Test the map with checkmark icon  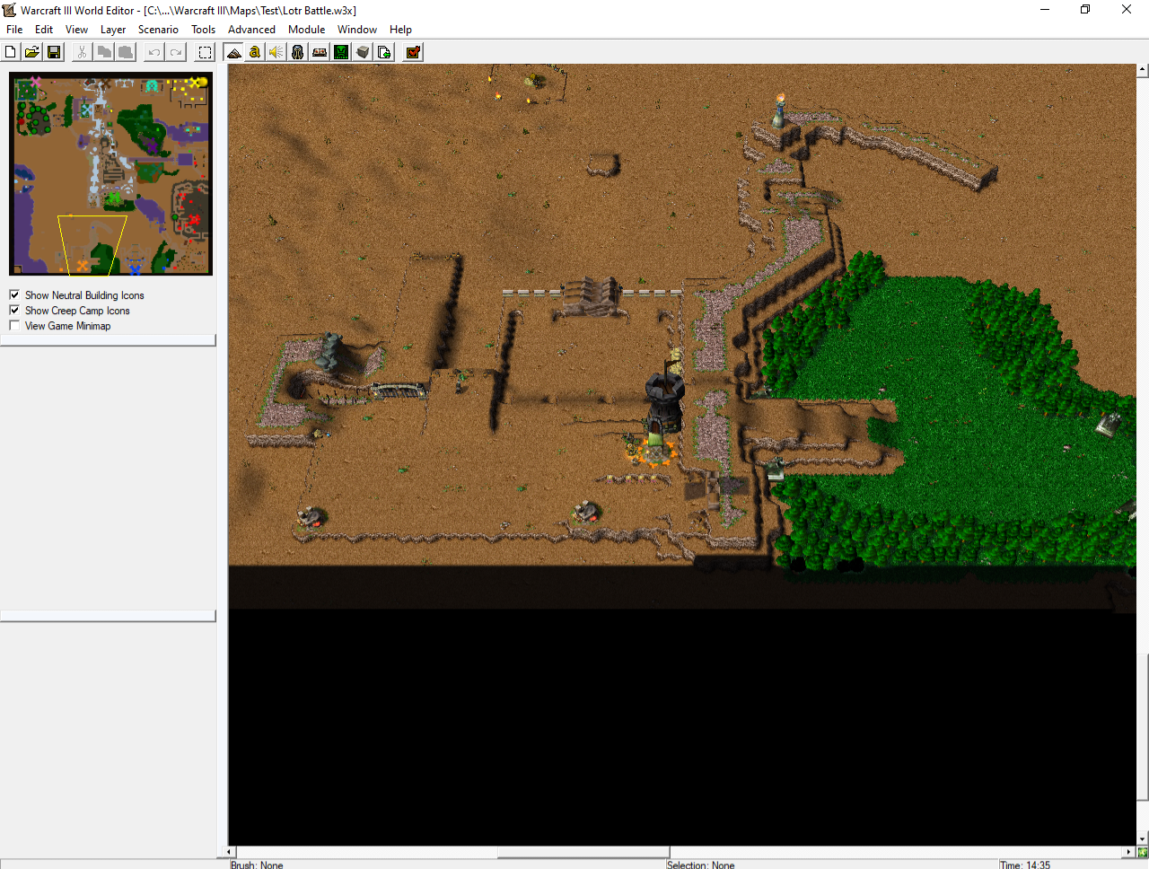pos(413,52)
